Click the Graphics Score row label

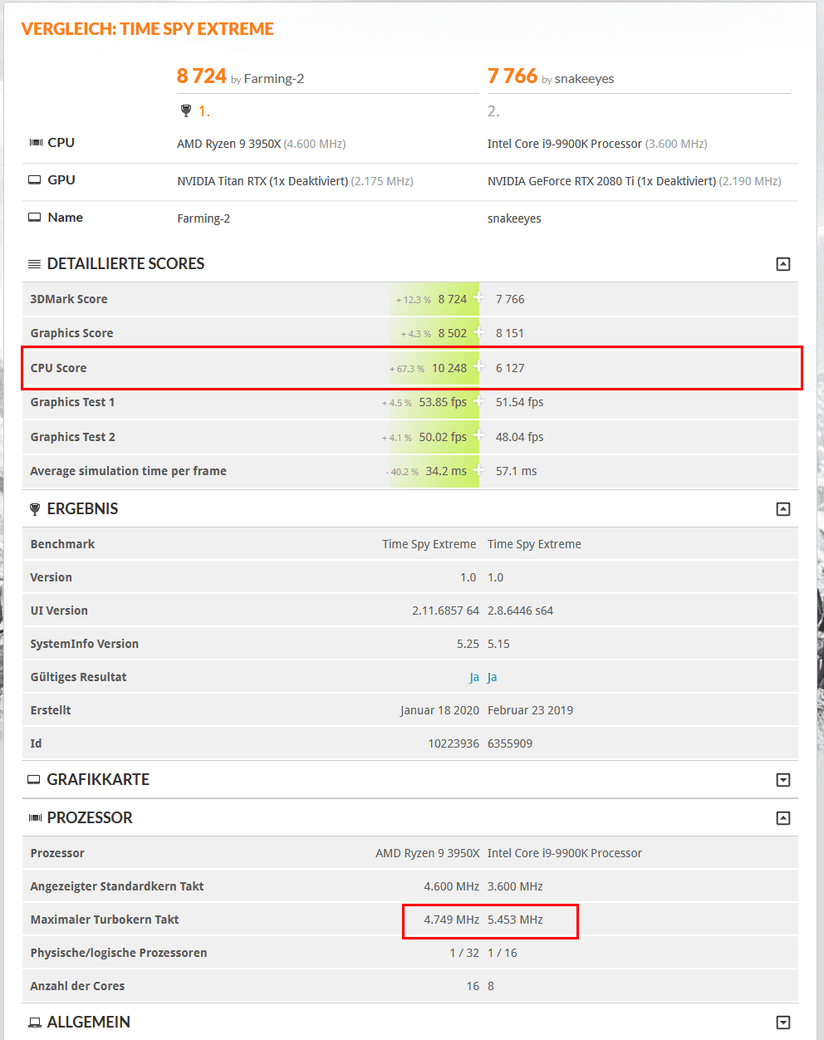pyautogui.click(x=71, y=333)
